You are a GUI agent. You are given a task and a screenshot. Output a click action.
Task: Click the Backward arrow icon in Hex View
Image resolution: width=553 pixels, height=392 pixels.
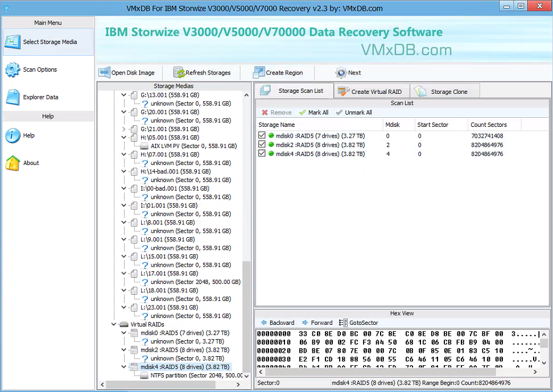pos(264,323)
